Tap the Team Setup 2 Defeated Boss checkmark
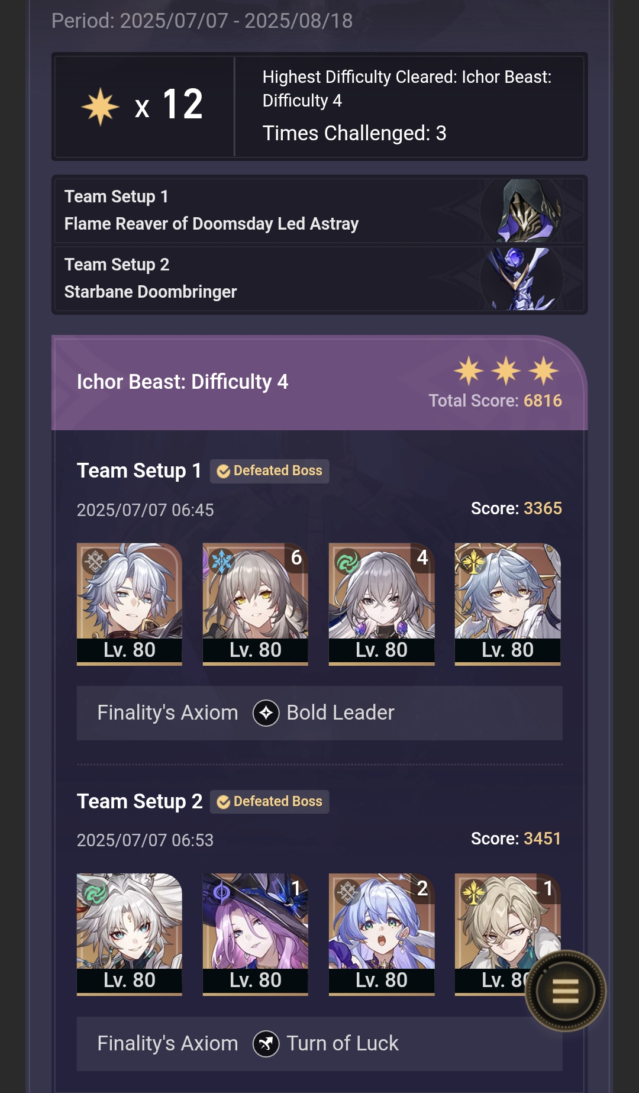 point(224,802)
